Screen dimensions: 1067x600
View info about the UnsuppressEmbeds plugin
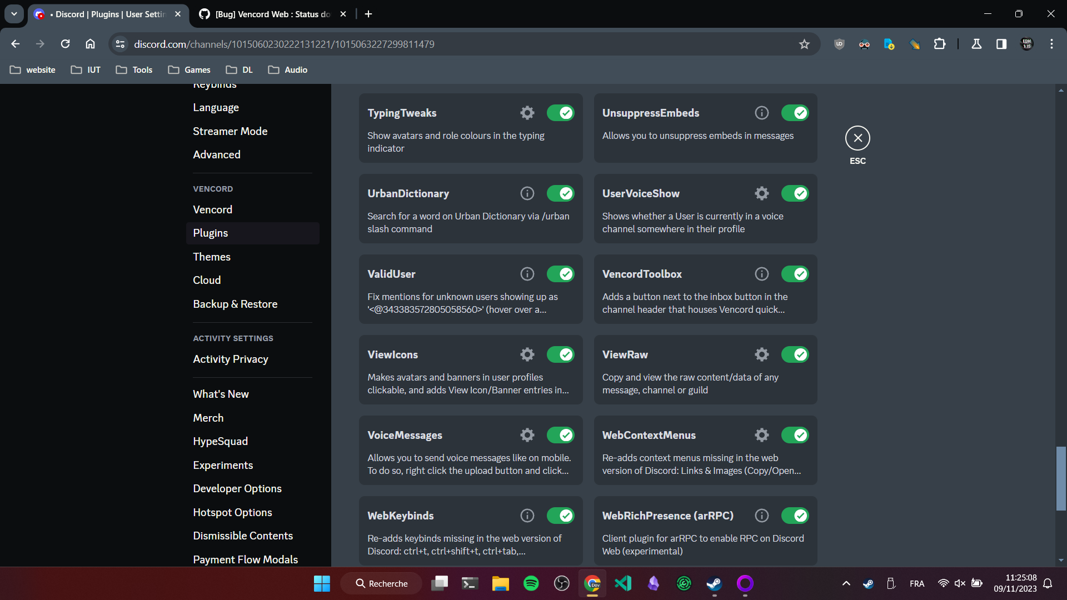(x=761, y=112)
